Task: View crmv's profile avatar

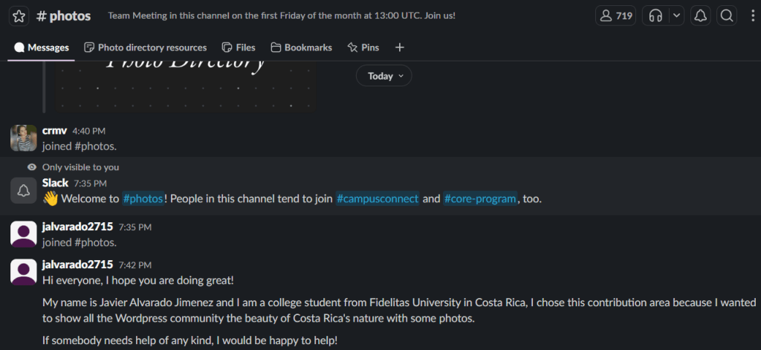Action: (24, 138)
